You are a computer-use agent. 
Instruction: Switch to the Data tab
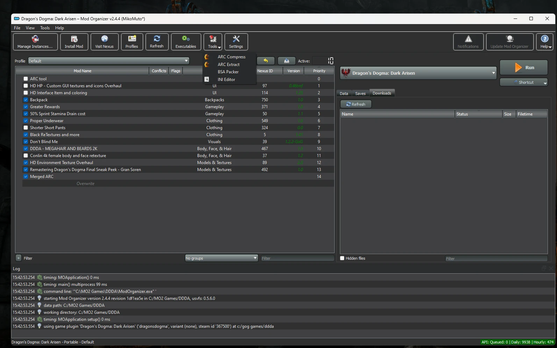[x=344, y=94]
